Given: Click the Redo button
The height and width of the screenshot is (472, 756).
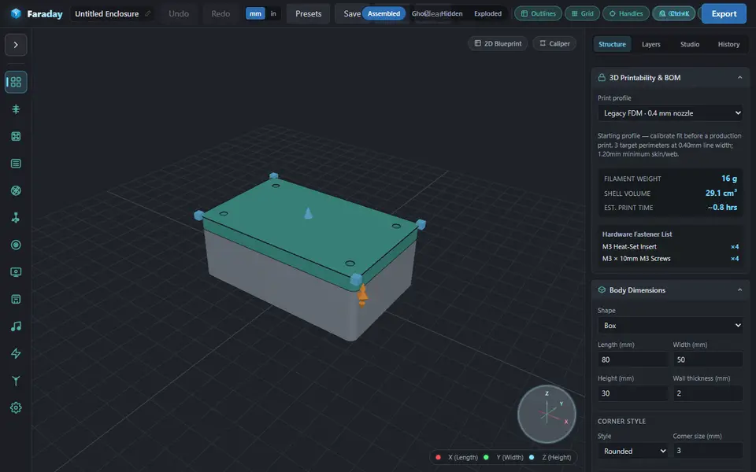Looking at the screenshot, I should point(220,13).
